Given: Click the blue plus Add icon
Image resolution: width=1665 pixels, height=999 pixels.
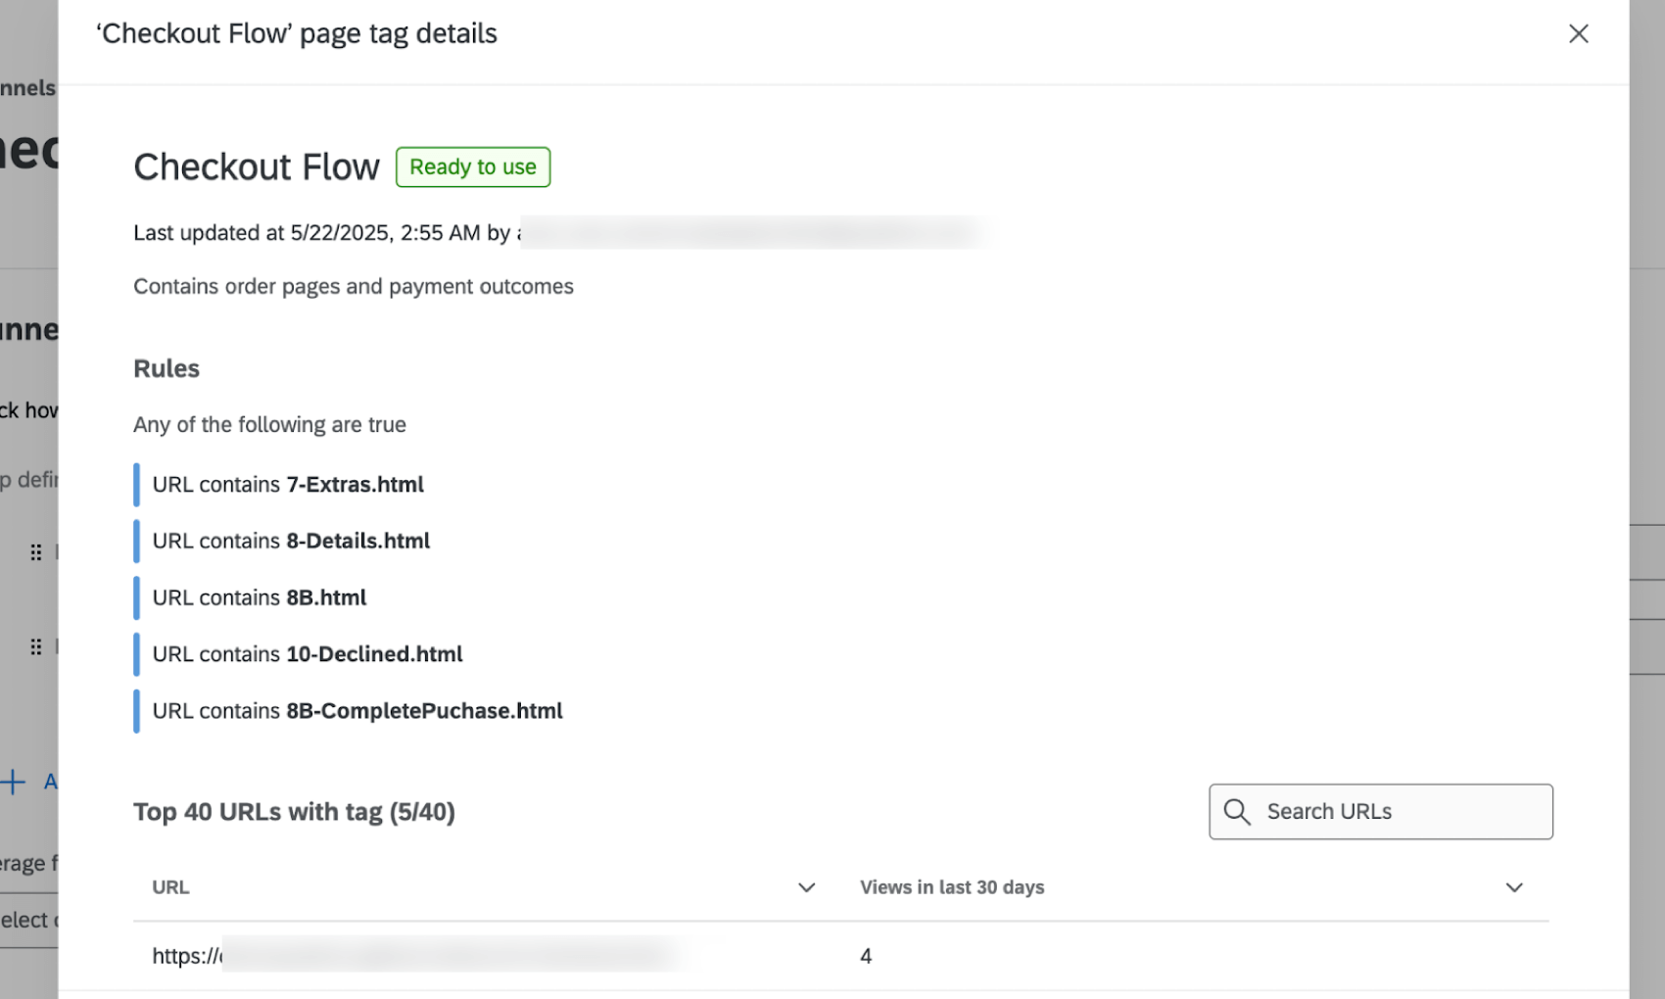Looking at the screenshot, I should [x=13, y=782].
